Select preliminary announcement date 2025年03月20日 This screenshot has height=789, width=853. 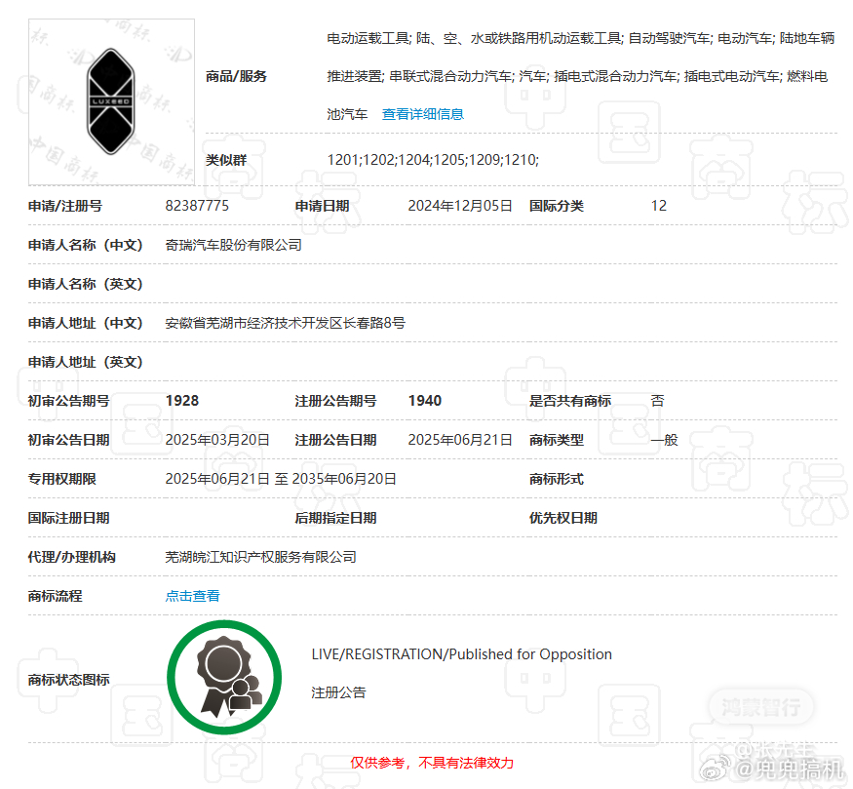[x=217, y=440]
